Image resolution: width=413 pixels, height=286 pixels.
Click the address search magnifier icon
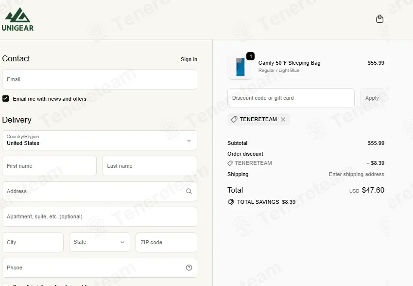(x=189, y=191)
